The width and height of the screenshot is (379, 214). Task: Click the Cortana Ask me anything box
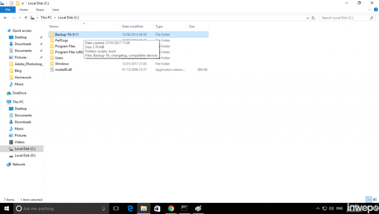[x=60, y=208]
